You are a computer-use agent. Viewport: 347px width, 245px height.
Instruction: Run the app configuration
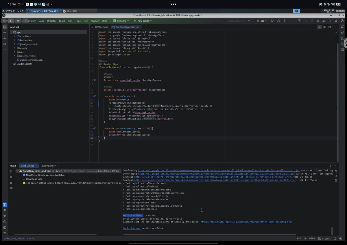tap(272, 21)
